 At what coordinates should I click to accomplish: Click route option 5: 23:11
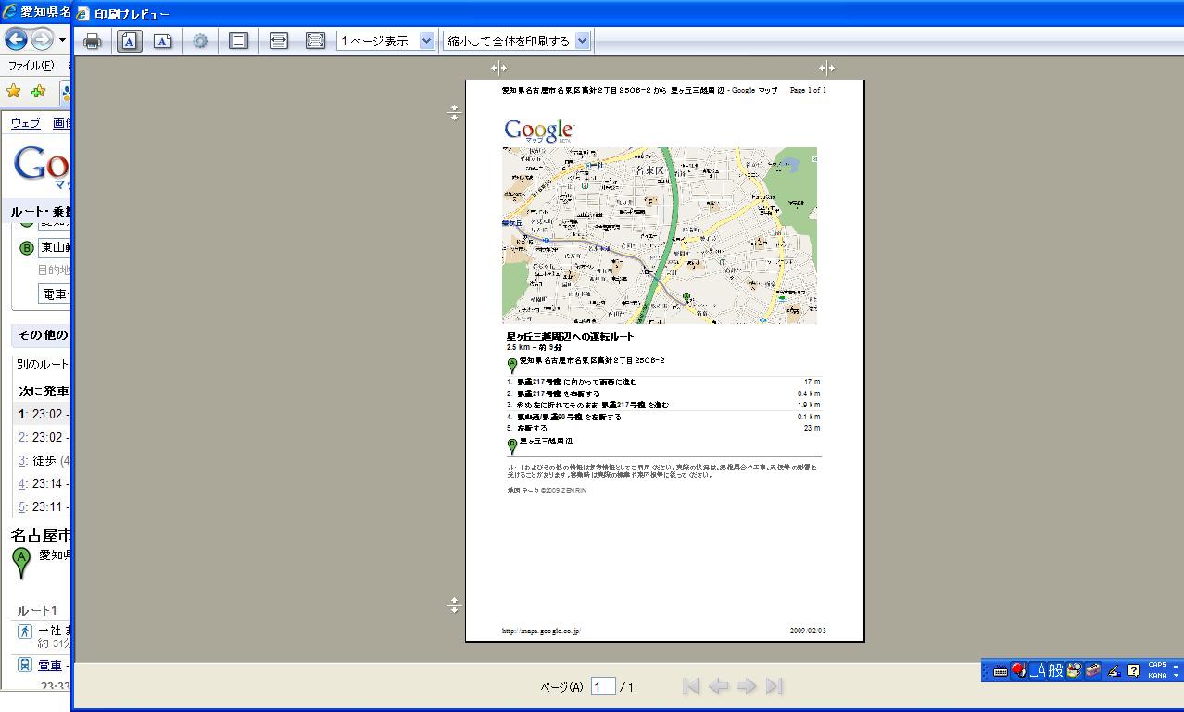42,506
